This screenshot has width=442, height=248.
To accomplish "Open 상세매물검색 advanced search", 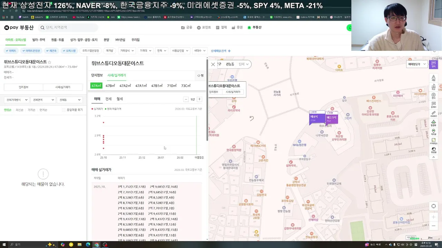I will (x=221, y=51).
